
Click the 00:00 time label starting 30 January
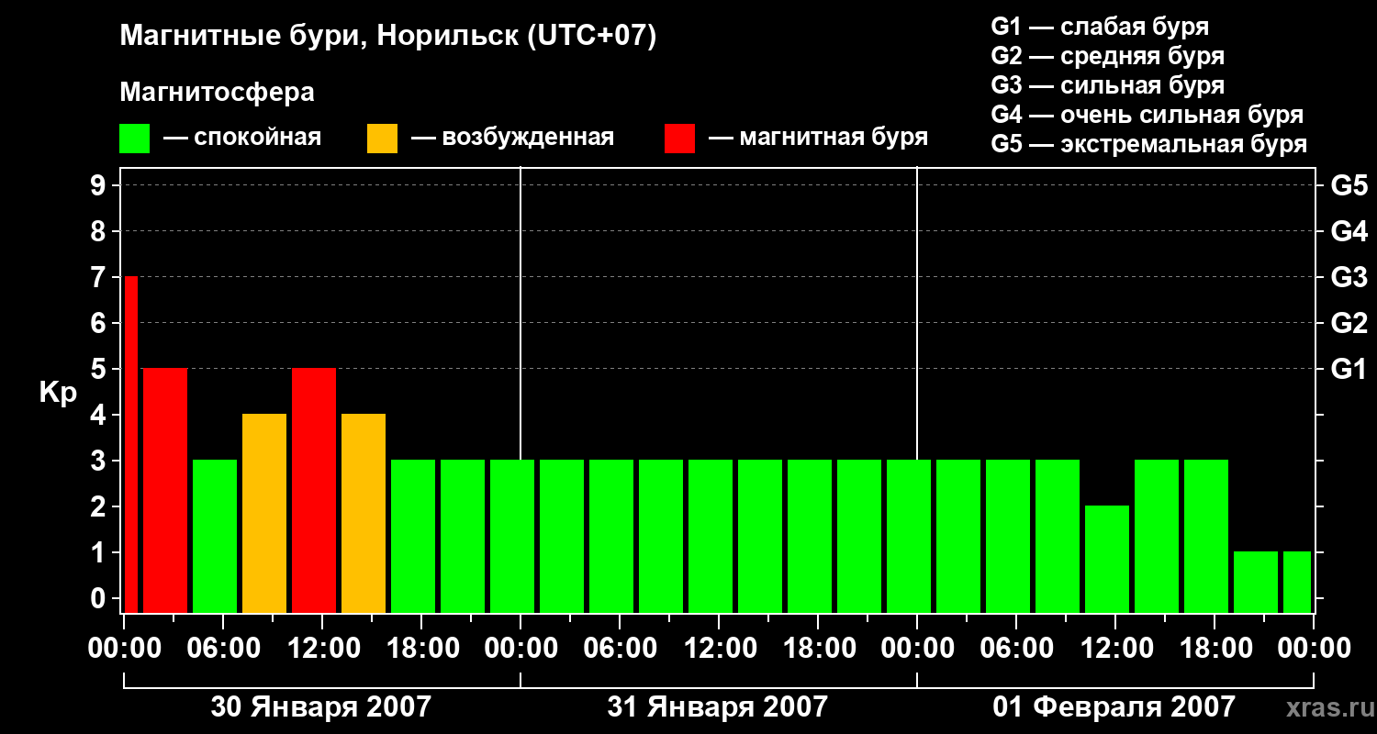click(124, 648)
